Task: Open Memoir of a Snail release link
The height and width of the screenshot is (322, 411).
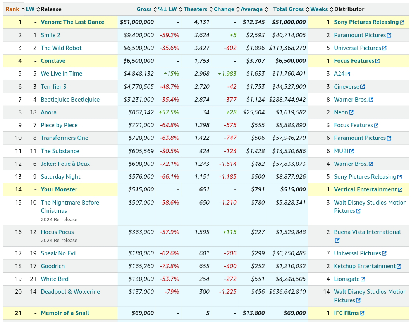Action: click(x=65, y=313)
